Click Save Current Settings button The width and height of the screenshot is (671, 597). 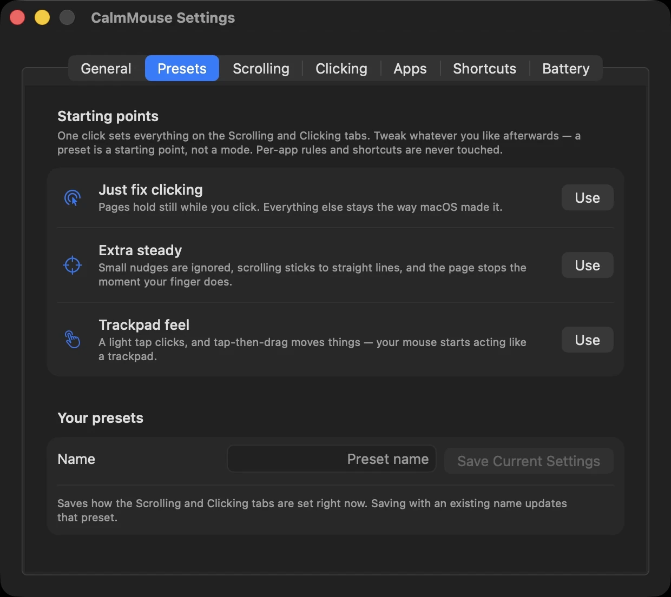click(529, 461)
